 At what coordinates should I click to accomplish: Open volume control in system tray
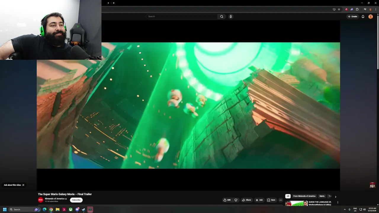point(364,209)
